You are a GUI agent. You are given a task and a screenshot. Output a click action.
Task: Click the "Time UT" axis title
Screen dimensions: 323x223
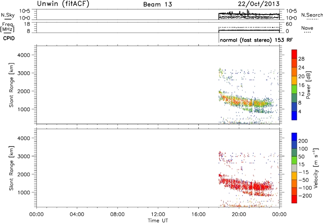click(158, 221)
